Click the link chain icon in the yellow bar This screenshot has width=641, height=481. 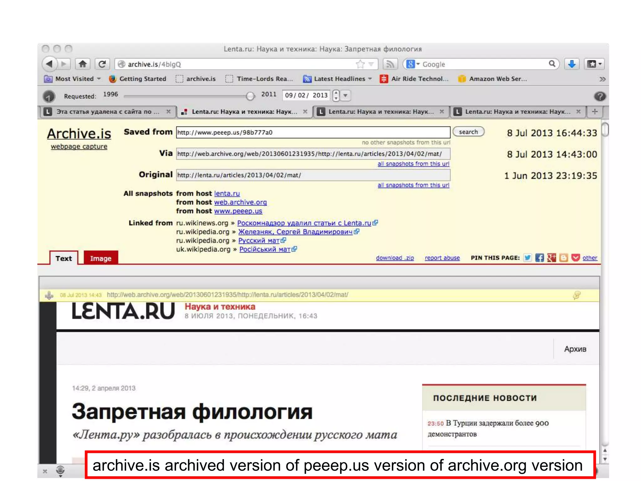tap(576, 295)
